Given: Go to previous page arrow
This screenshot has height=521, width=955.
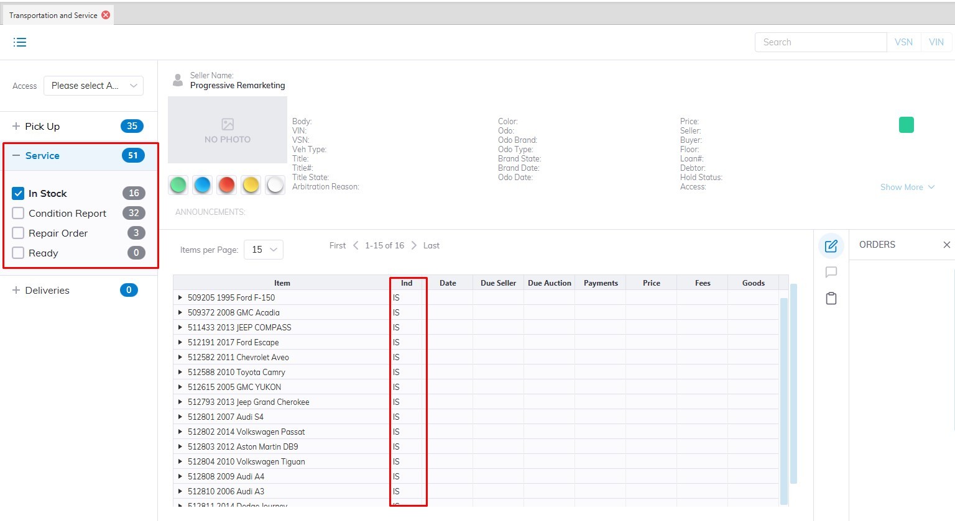Looking at the screenshot, I should 356,245.
